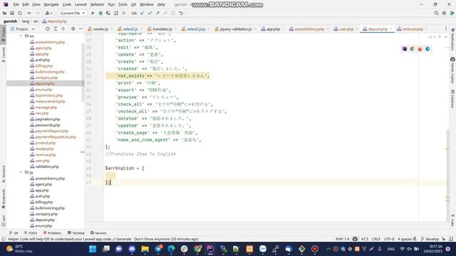Switch to the translator.js editor tab

point(160,29)
